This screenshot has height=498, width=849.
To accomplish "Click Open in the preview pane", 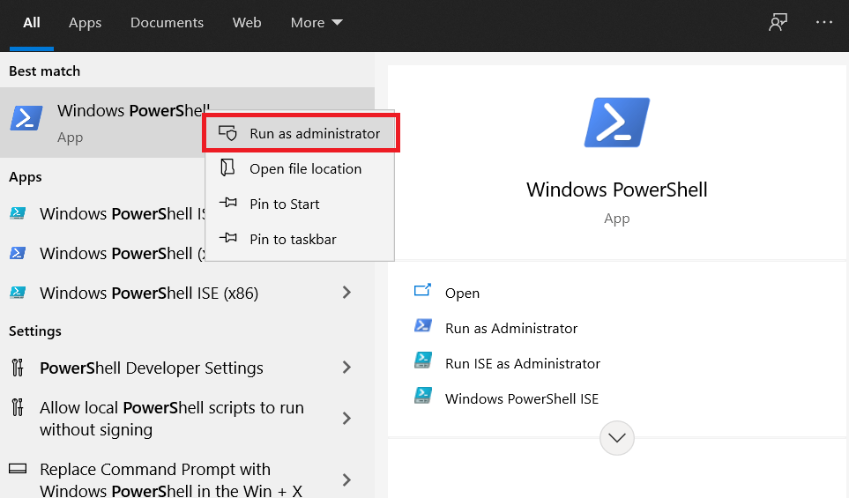I will 462,293.
